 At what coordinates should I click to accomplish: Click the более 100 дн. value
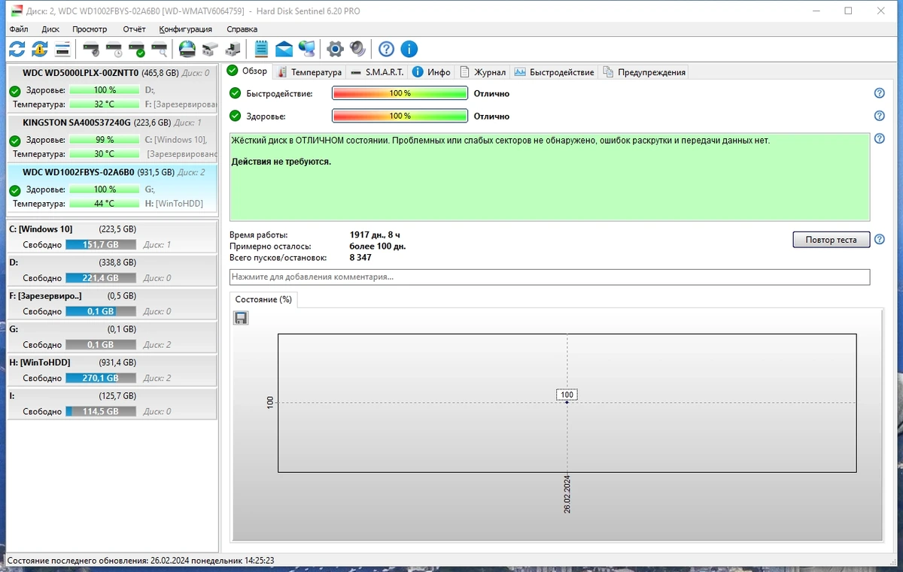378,247
